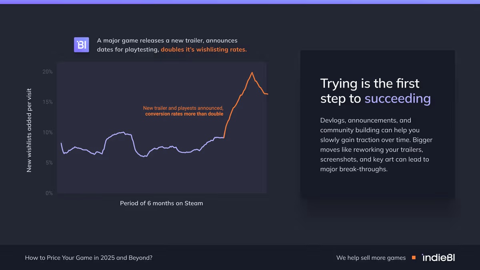Click the 5% y-axis label
The image size is (480, 270).
click(x=48, y=163)
